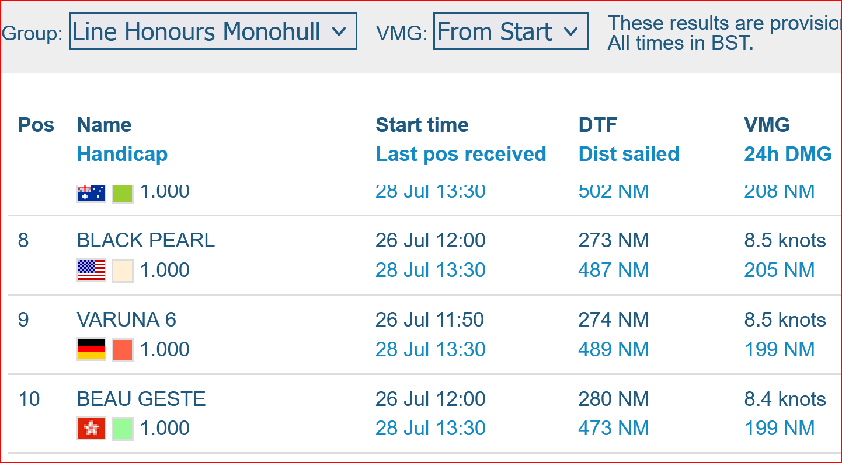
Task: Click the Australian flag icon in the top row
Action: [x=91, y=193]
